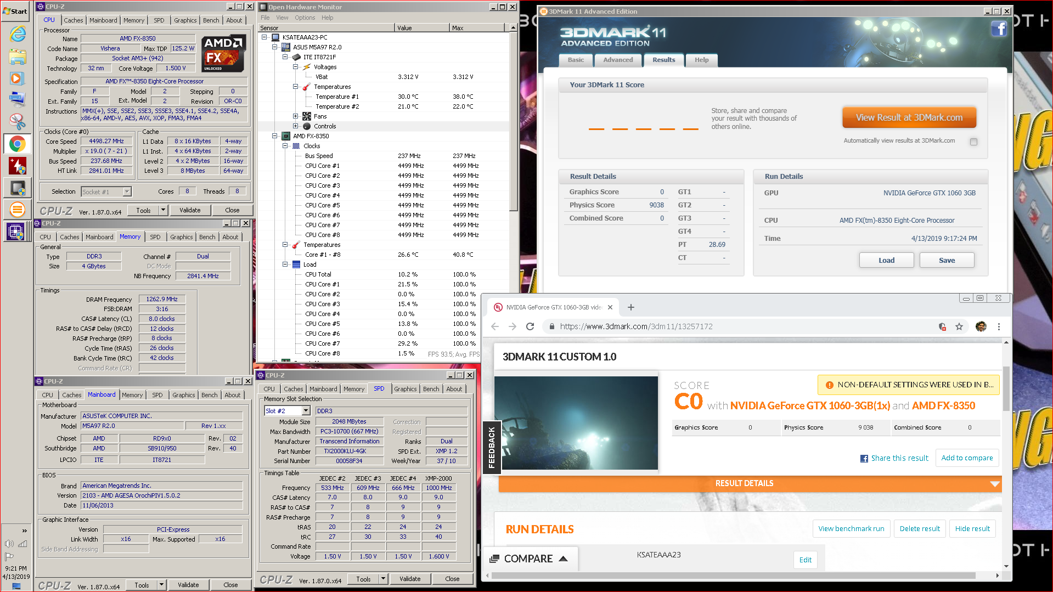This screenshot has width=1053, height=592.
Task: Click Chrome's back arrow
Action: tap(495, 326)
